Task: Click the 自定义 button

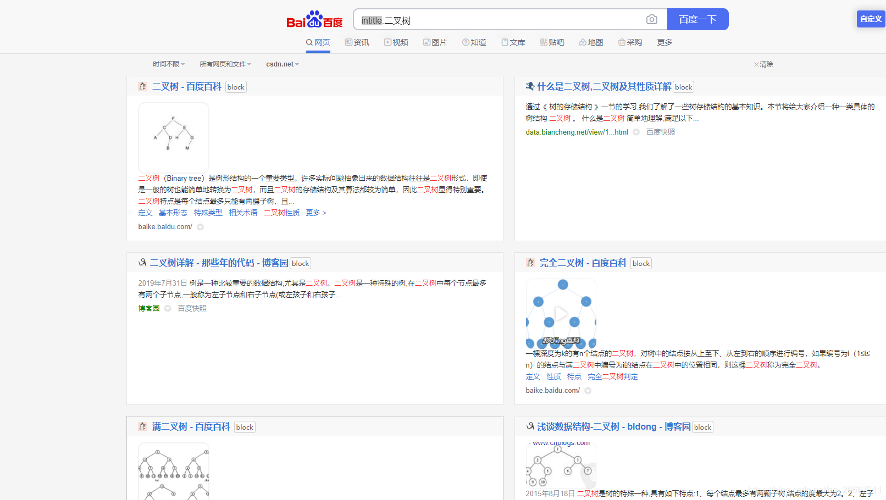Action: pos(871,19)
